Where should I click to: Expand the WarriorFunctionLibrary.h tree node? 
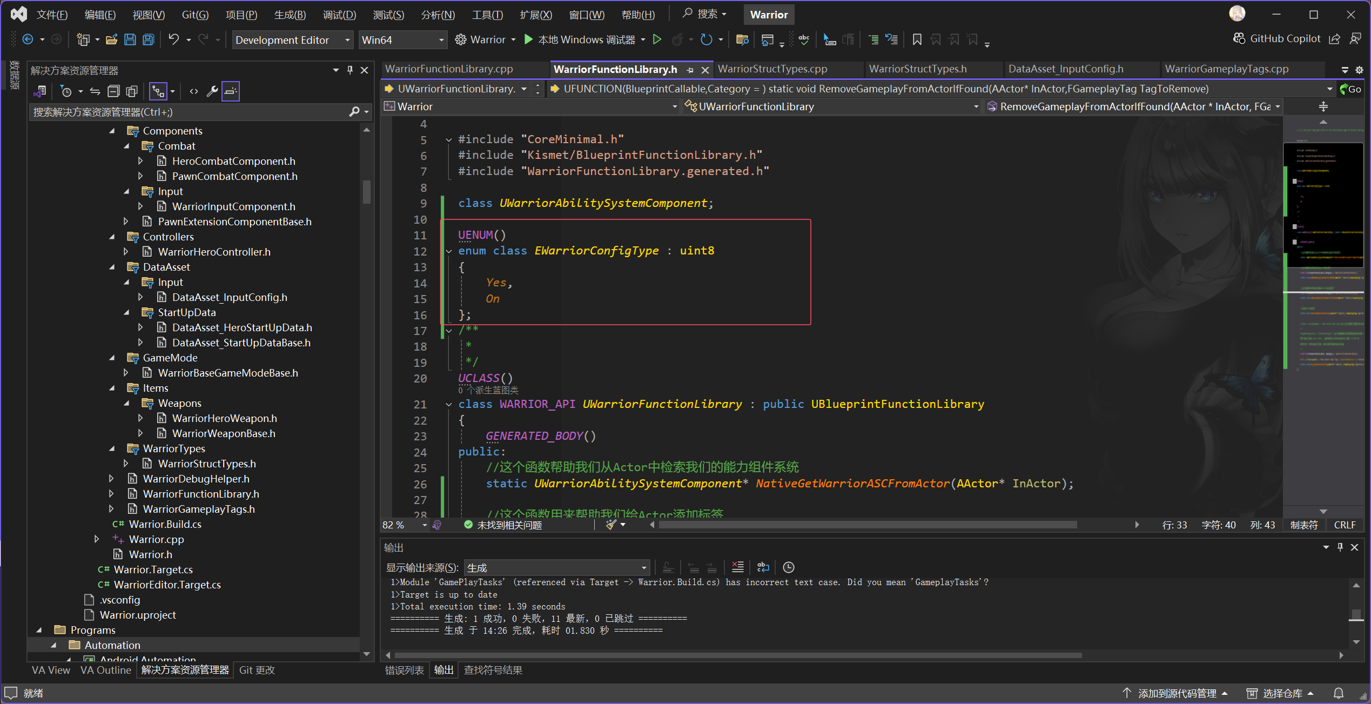pyautogui.click(x=112, y=494)
